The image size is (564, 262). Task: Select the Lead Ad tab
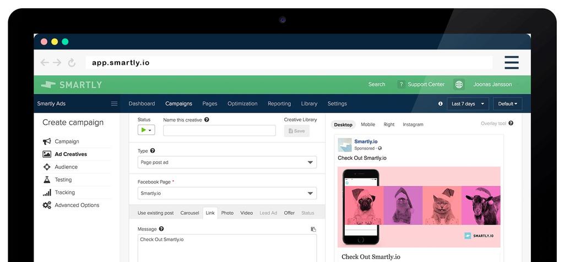click(x=268, y=213)
